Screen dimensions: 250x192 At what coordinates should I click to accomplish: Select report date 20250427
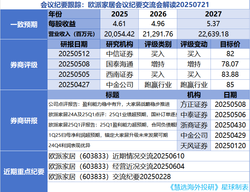tap(74, 85)
